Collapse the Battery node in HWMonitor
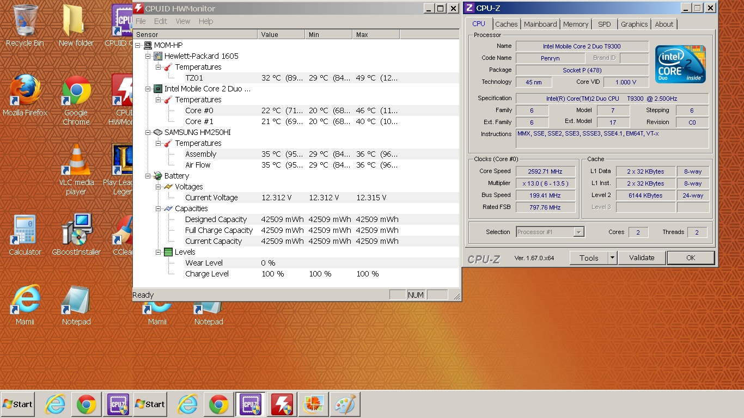744x418 pixels. [x=148, y=176]
